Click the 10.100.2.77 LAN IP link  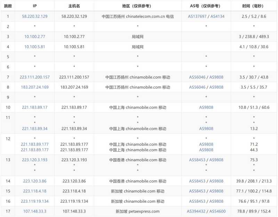pyautogui.click(x=34, y=36)
